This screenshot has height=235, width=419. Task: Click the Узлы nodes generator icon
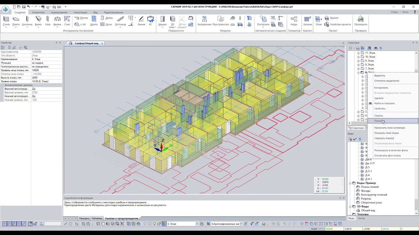(294, 21)
